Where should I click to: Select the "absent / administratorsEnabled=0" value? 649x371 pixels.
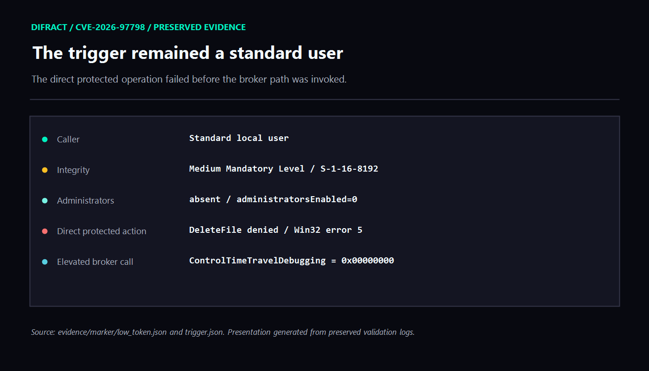pyautogui.click(x=273, y=199)
